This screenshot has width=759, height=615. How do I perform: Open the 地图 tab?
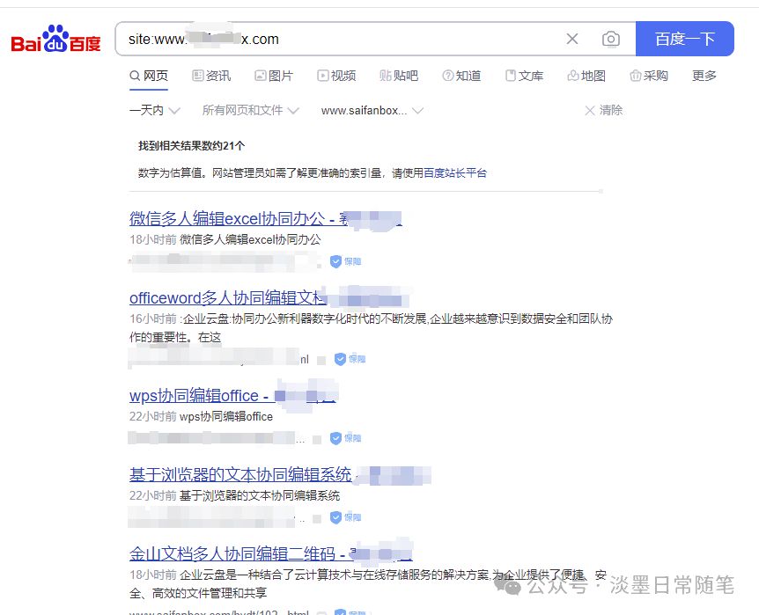click(x=586, y=76)
